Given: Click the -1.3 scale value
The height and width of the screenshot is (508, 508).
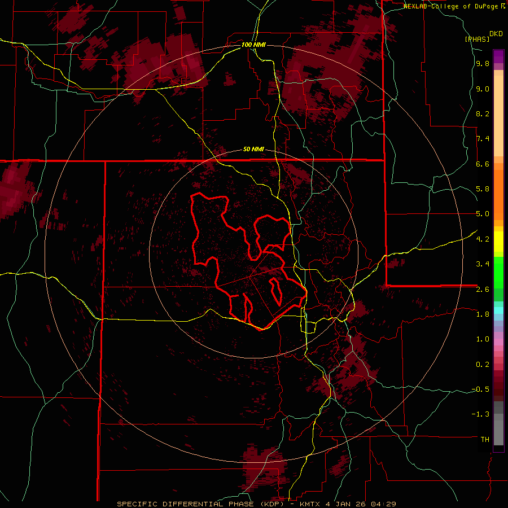Looking at the screenshot, I should (480, 414).
